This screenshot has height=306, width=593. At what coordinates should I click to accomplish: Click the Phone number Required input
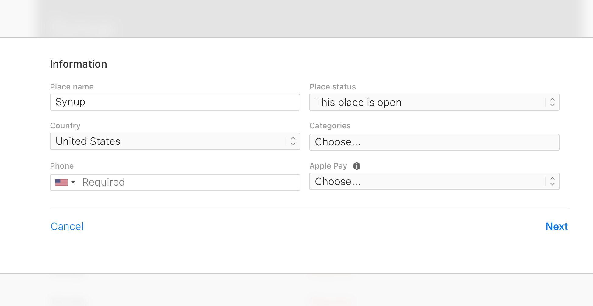(189, 183)
